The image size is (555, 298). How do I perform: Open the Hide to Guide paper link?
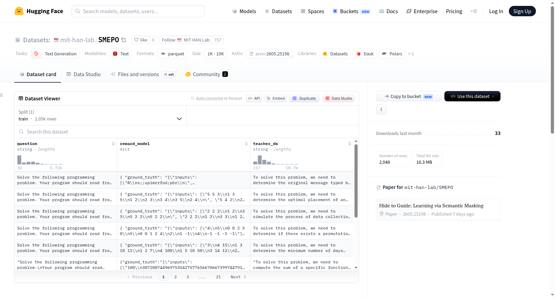click(431, 206)
